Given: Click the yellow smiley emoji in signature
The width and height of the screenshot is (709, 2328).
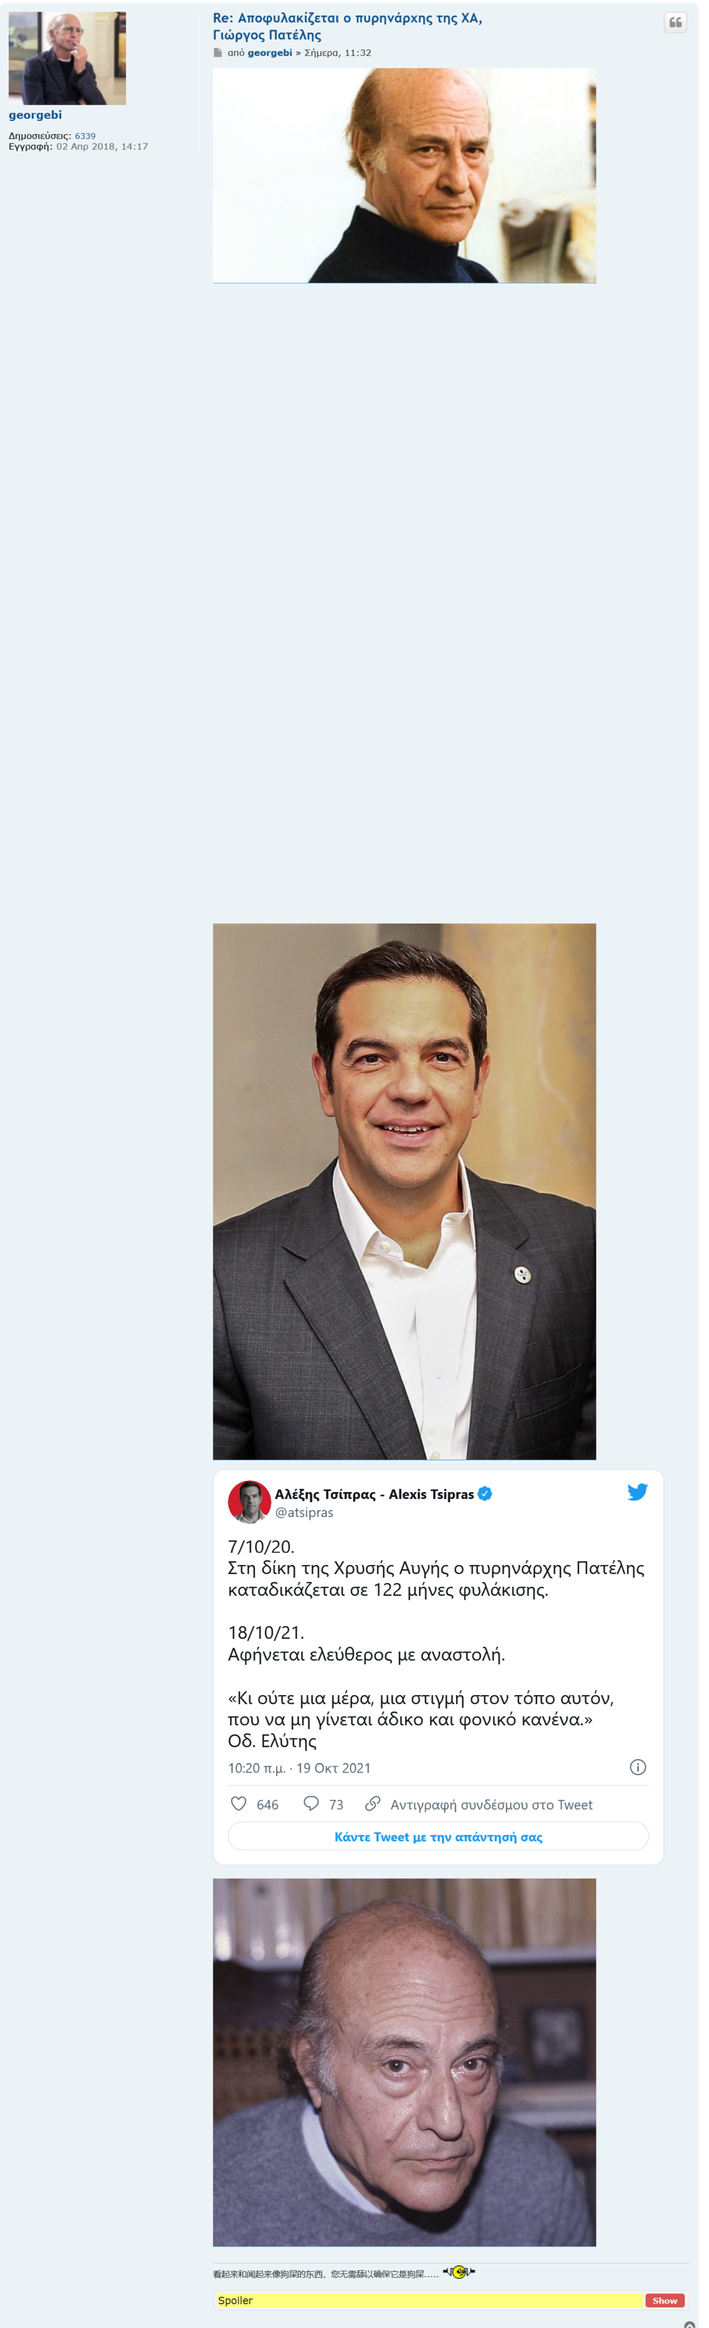Looking at the screenshot, I should coord(459,2271).
